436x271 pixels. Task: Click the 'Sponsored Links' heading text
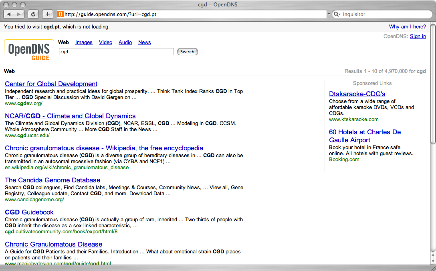(x=372, y=83)
